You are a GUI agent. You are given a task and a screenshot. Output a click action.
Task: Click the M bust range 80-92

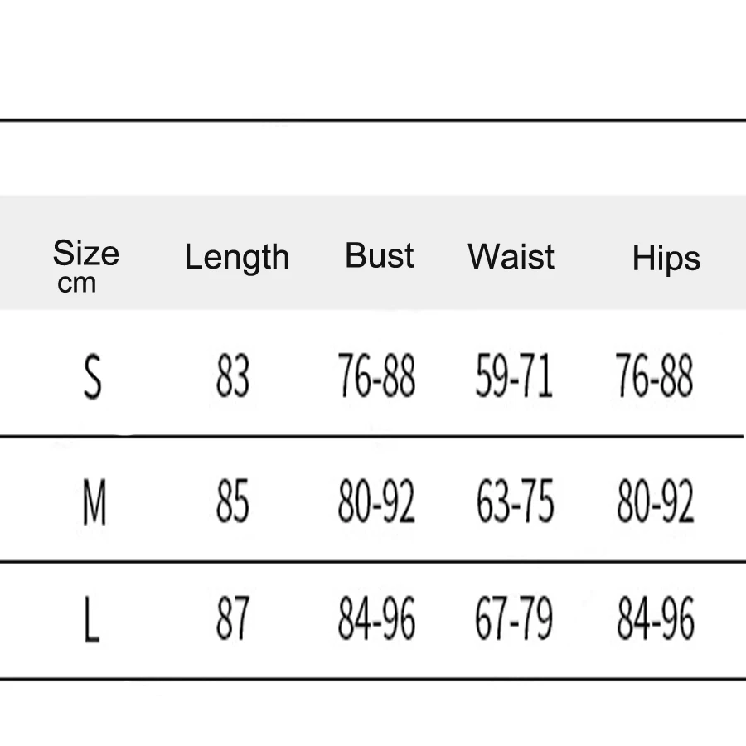click(x=376, y=501)
